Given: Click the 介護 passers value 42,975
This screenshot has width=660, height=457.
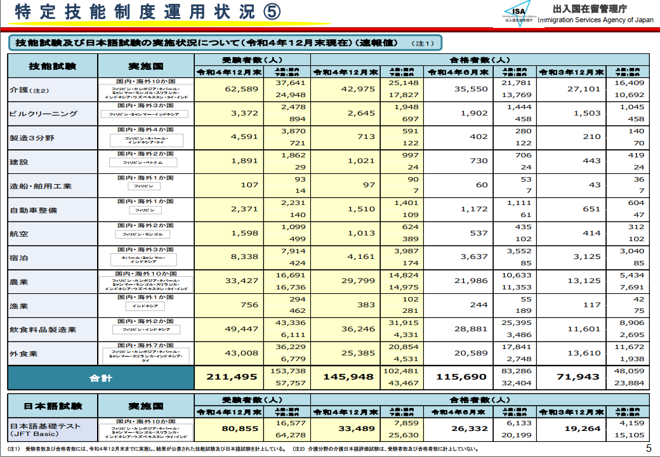Looking at the screenshot, I should pyautogui.click(x=358, y=89).
